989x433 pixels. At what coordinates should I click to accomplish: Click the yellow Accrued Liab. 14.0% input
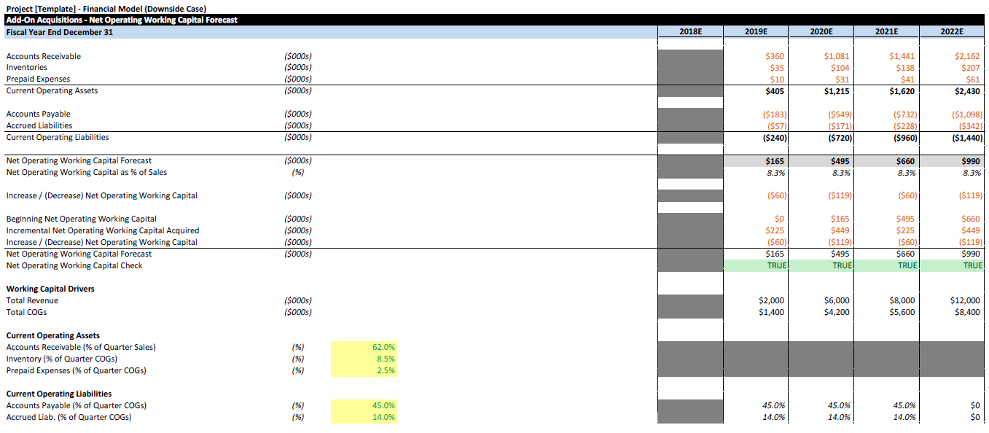pos(364,418)
